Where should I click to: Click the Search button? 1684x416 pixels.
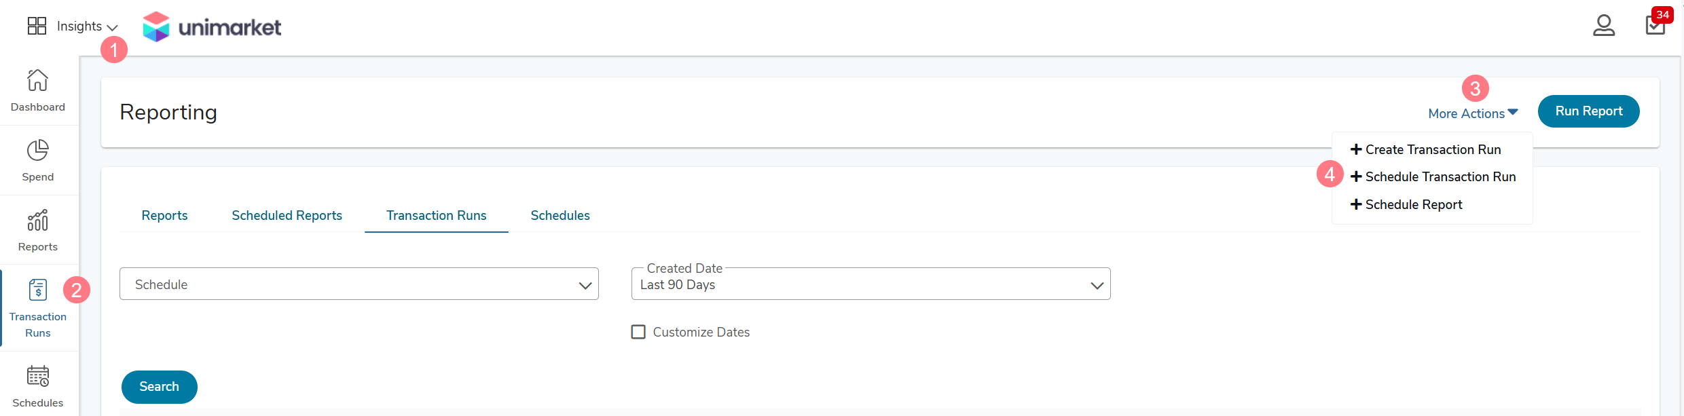click(160, 387)
